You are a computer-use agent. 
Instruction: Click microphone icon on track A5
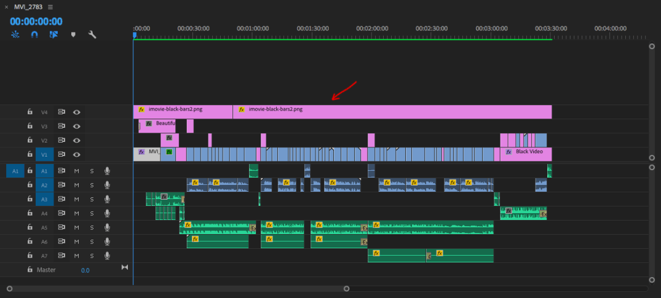pyautogui.click(x=107, y=227)
